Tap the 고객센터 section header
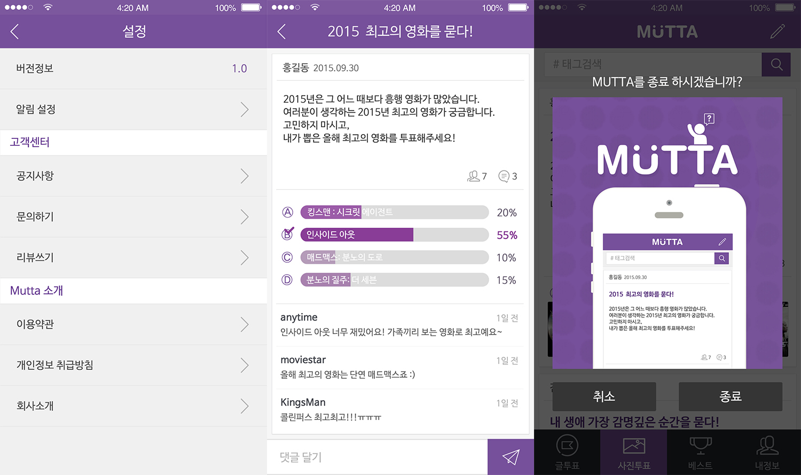This screenshot has width=801, height=475. point(133,143)
